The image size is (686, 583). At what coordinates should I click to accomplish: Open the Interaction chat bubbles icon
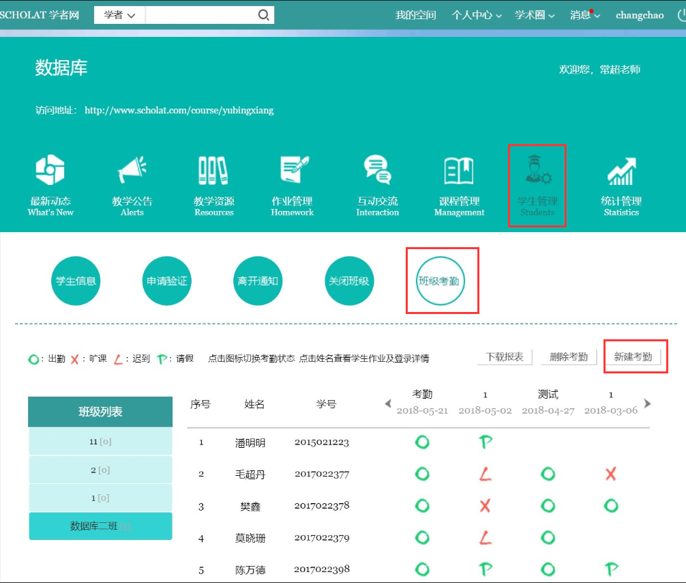(377, 171)
